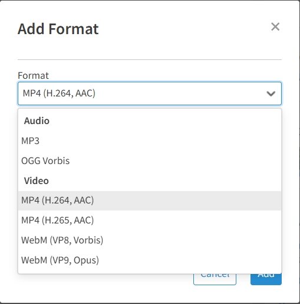Collapse the Format dropdown chevron
This screenshot has height=304, width=300.
click(271, 93)
